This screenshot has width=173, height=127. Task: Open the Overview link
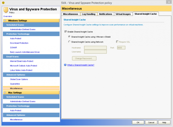tap(8, 16)
